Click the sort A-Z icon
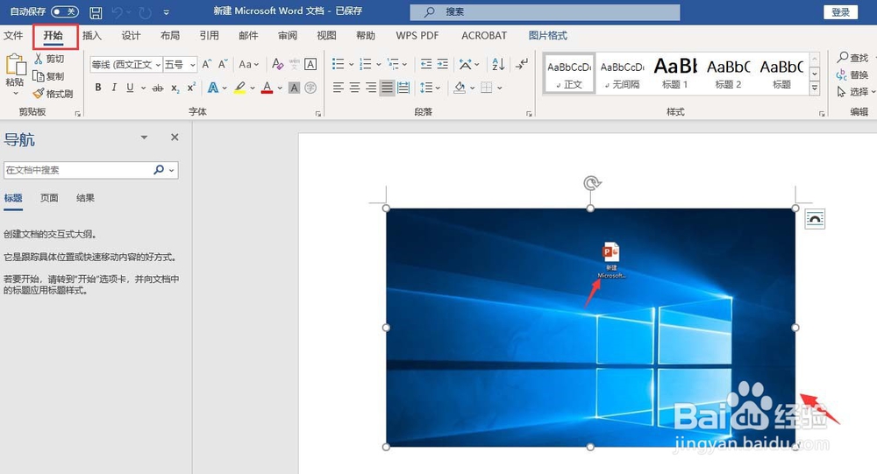Image resolution: width=877 pixels, height=474 pixels. click(x=498, y=64)
